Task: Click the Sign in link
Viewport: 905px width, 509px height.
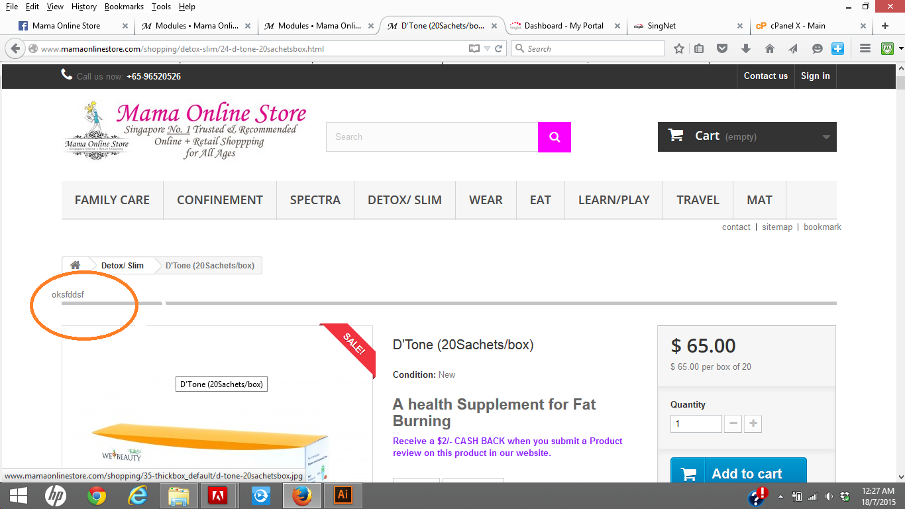Action: click(815, 76)
